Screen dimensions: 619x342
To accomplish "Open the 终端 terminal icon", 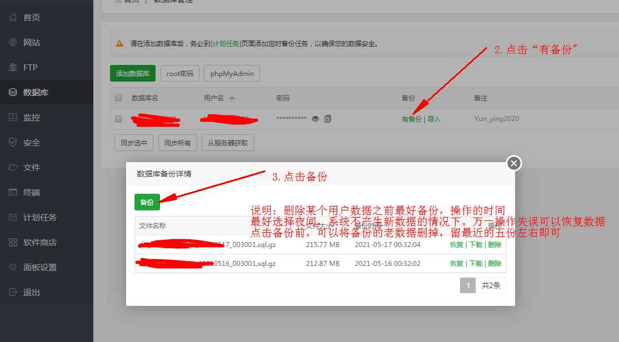I will click(x=13, y=192).
